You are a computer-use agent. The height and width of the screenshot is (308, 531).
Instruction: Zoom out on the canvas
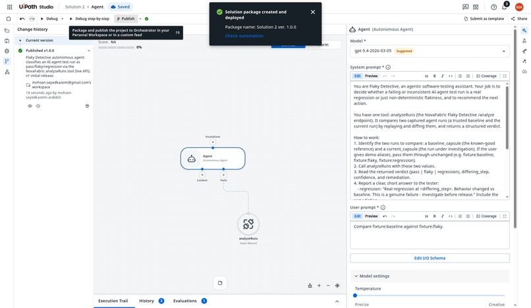click(x=328, y=286)
